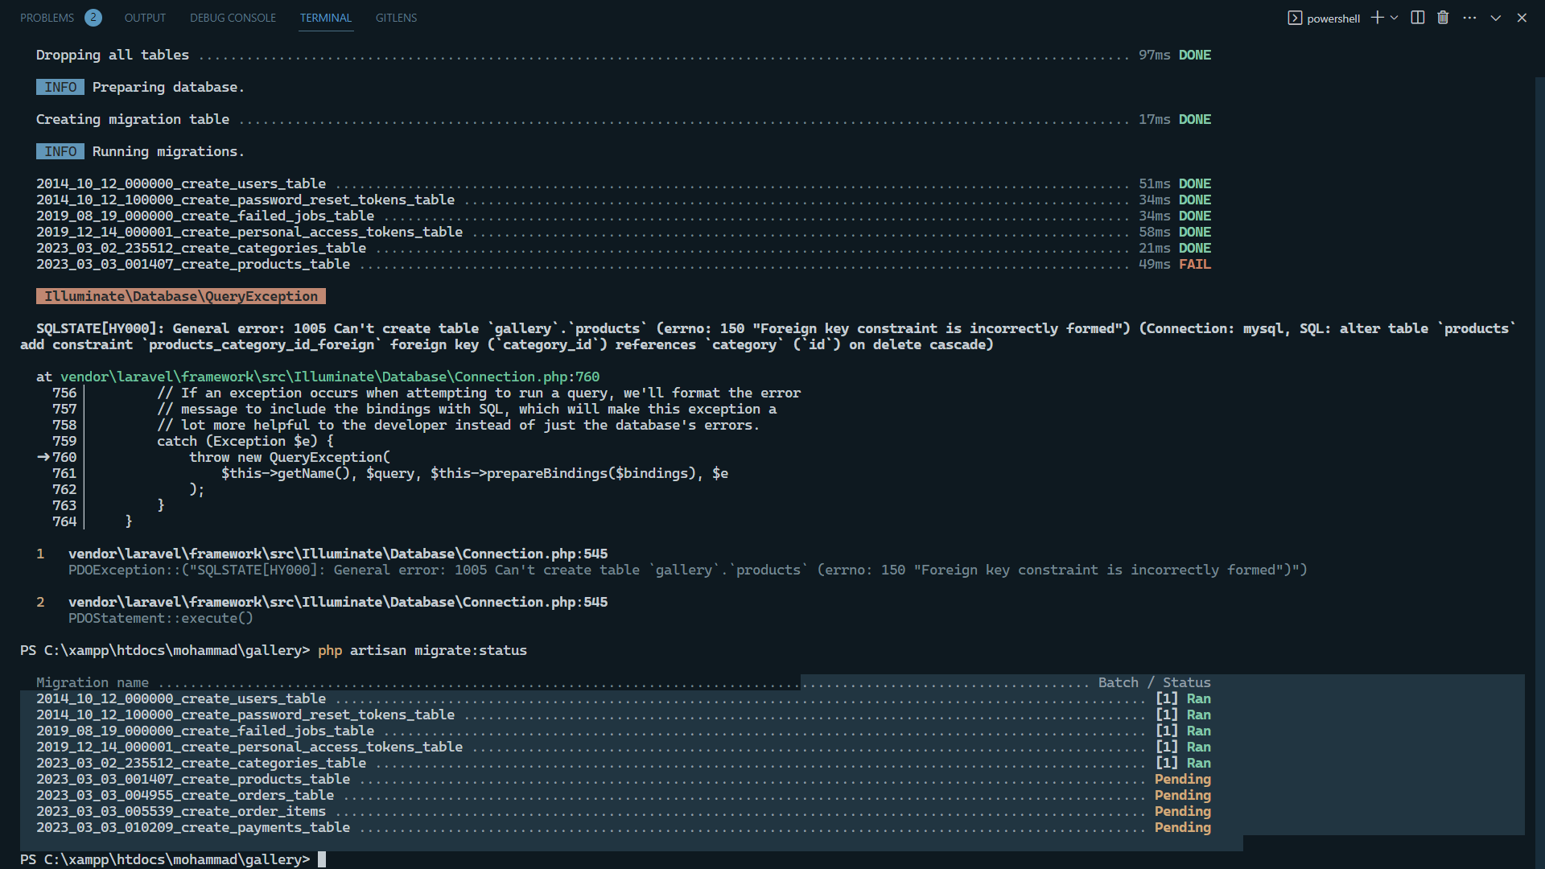Viewport: 1545px width, 869px height.
Task: Click code line 760 throw new QueryException
Action: click(290, 457)
